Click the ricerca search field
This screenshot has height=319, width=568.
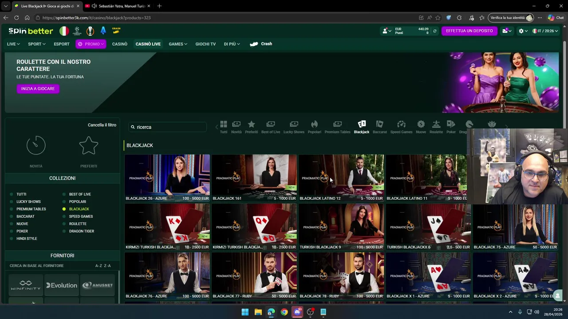click(168, 127)
